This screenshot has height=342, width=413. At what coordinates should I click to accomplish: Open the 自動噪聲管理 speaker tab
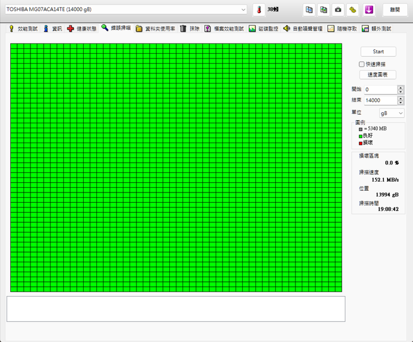[303, 29]
